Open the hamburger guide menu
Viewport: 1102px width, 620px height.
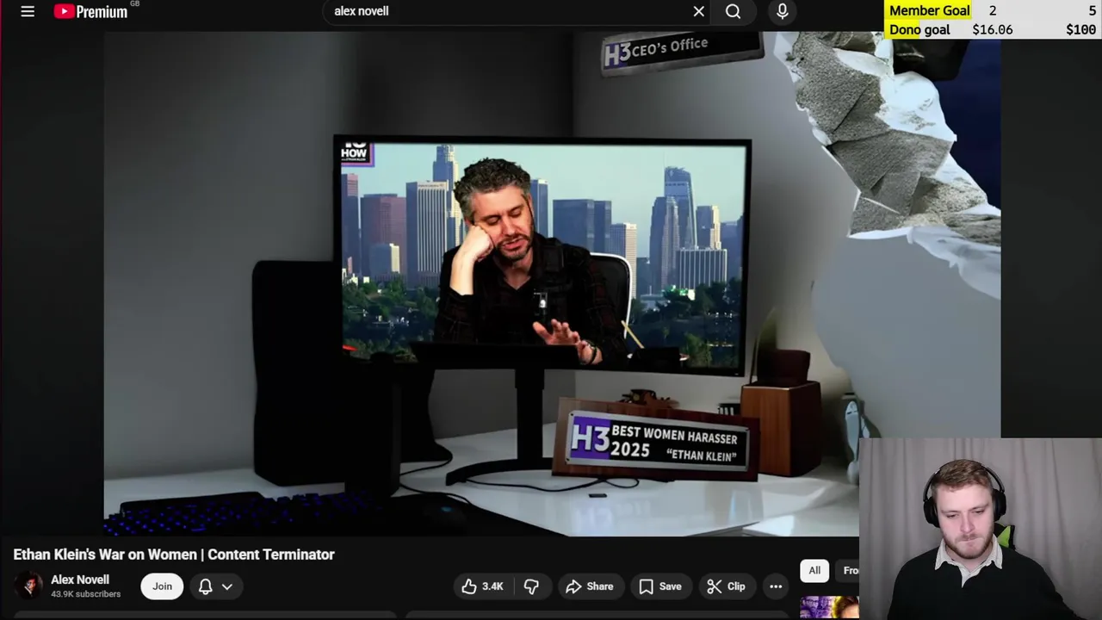(28, 11)
